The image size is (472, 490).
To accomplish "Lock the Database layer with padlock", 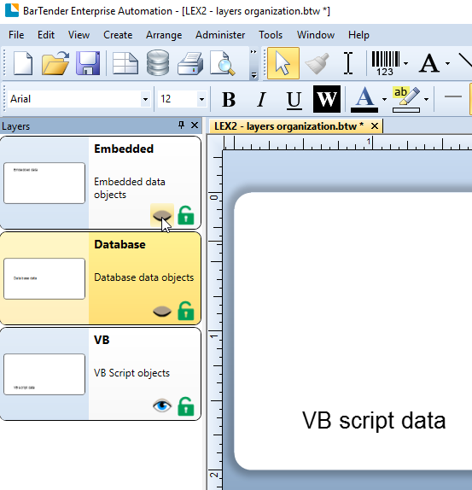I will [x=186, y=311].
